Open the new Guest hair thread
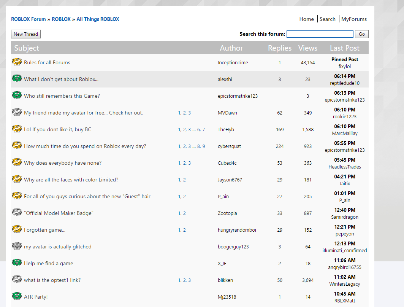 tap(87, 197)
